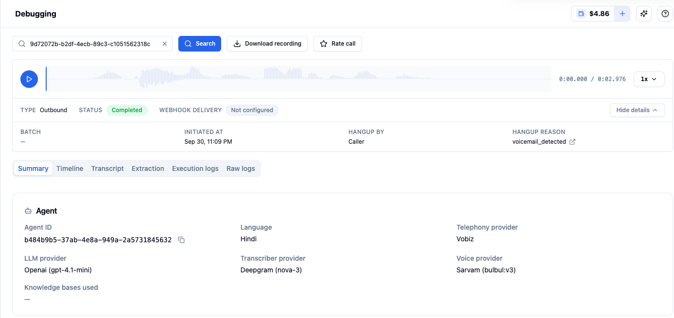The image size is (674, 318).
Task: Click the Debugging page title
Action: point(36,14)
